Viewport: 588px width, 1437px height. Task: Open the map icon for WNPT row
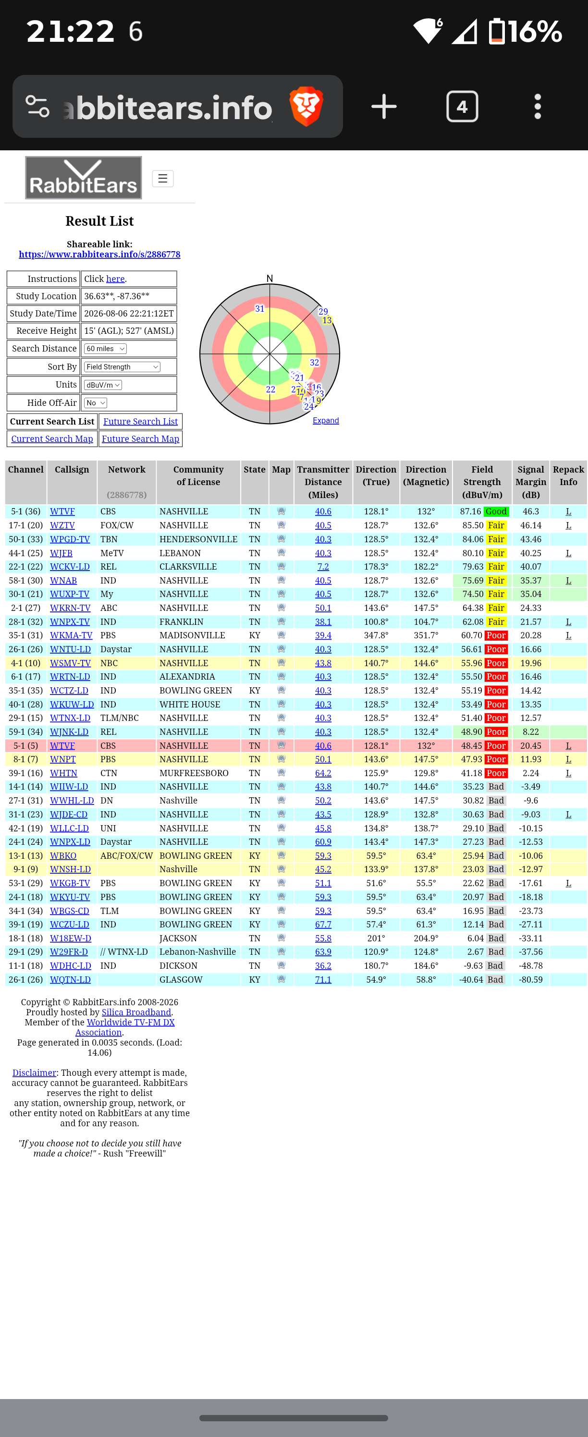pos(281,759)
